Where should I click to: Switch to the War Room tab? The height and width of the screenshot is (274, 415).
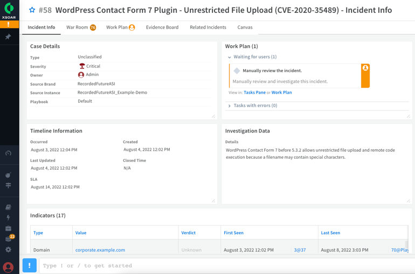tap(81, 27)
